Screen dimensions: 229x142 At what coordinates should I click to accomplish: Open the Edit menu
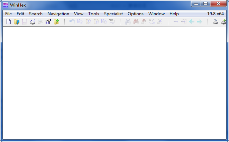20,14
